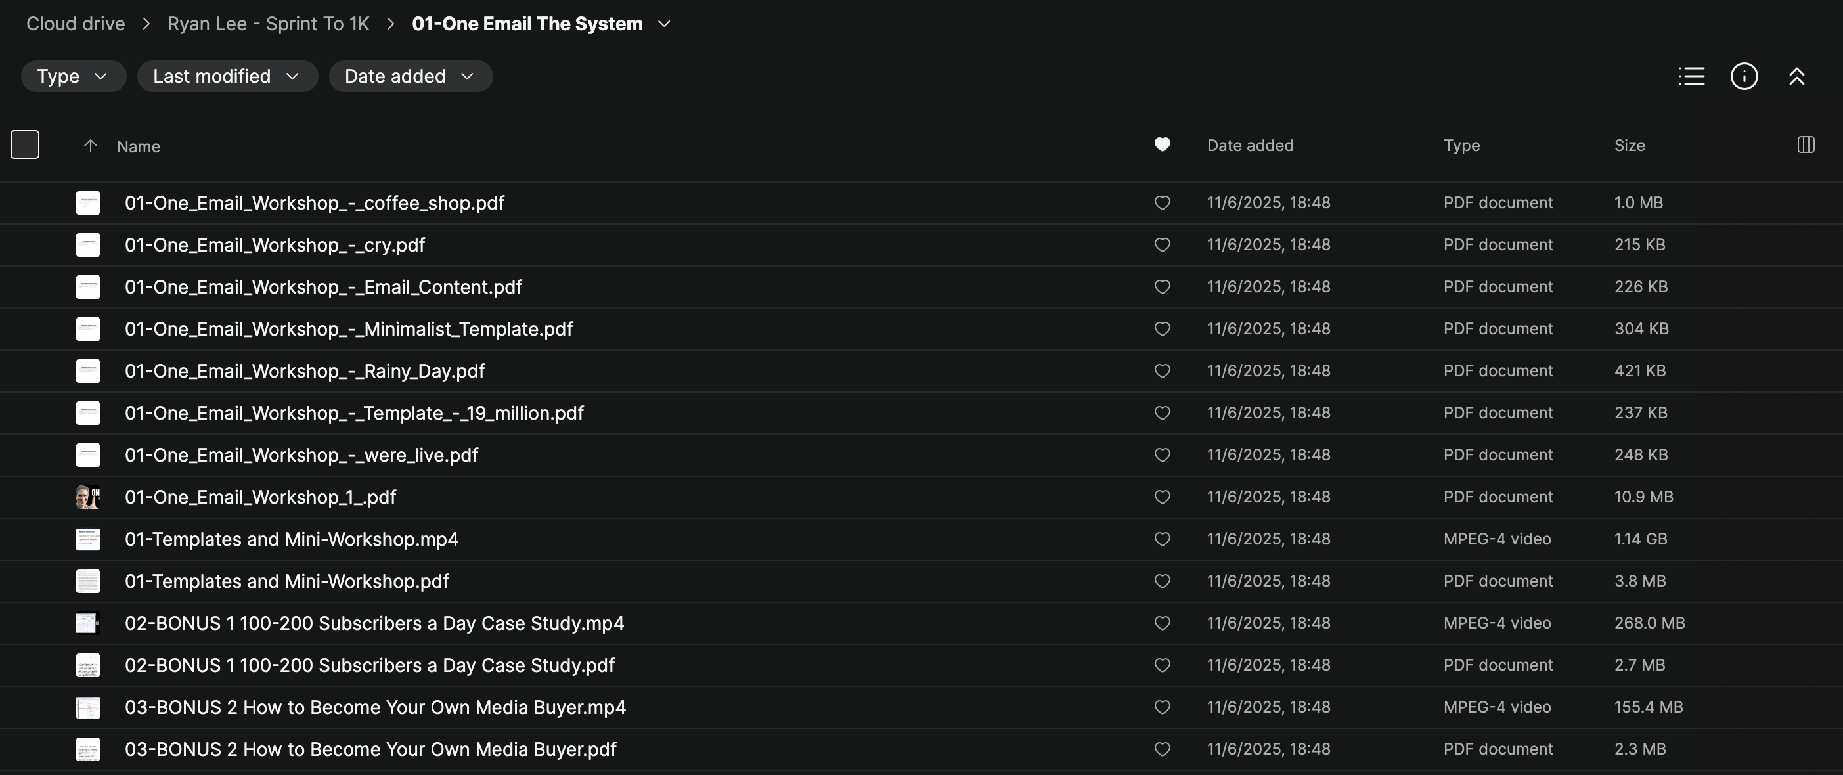Image resolution: width=1843 pixels, height=775 pixels.
Task: Open the Date added filter dropdown
Action: point(410,77)
